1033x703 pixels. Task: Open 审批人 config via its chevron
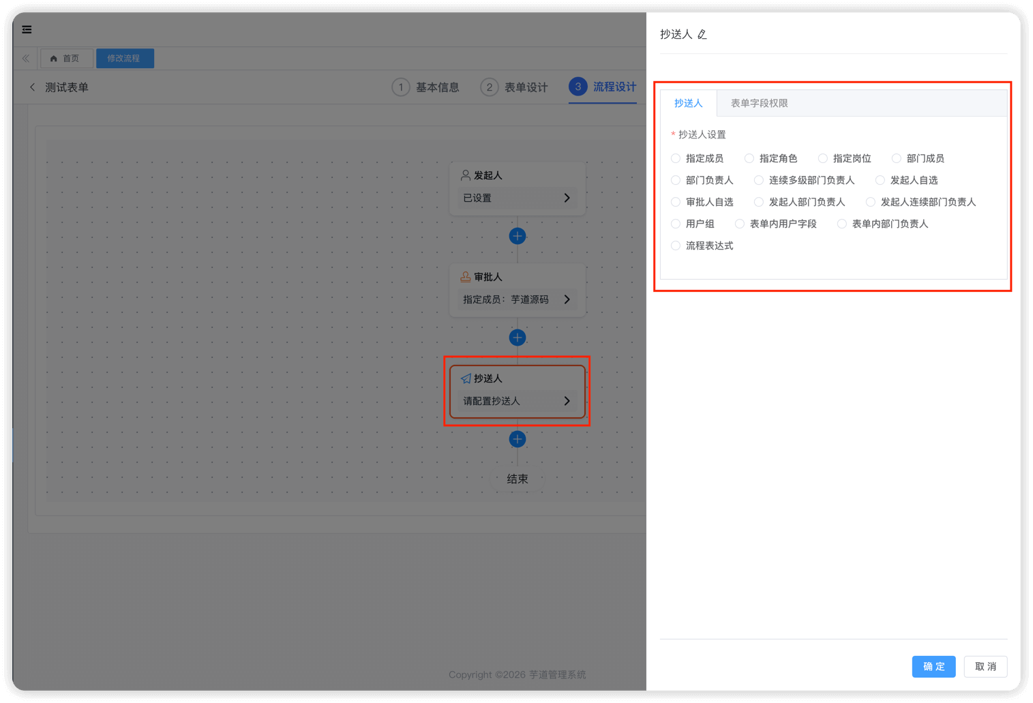(567, 299)
